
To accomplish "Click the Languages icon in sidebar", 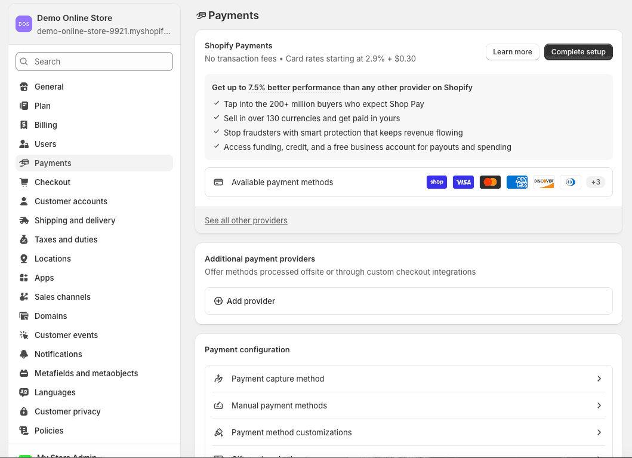I will [x=24, y=392].
